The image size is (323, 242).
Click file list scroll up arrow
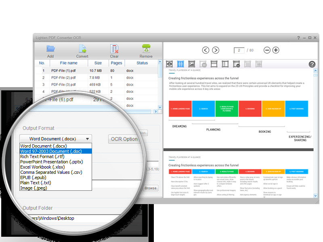coord(160,62)
